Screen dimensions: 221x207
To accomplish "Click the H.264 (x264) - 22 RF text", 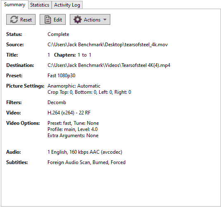I will 69,113.
